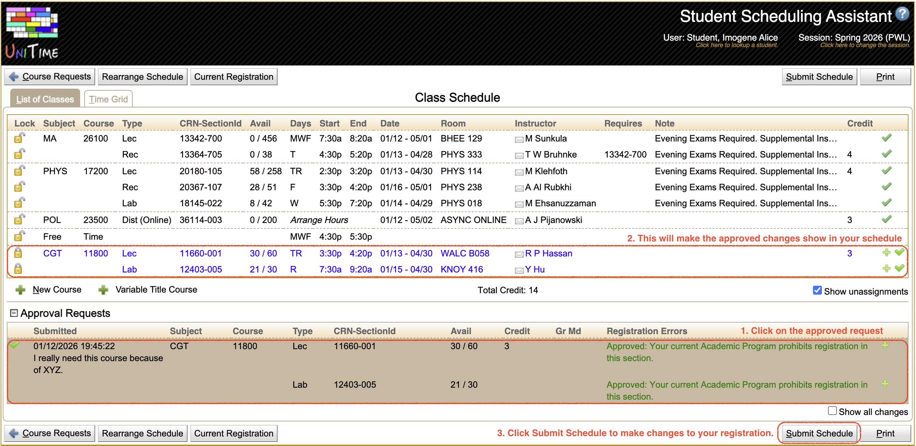Disable the Show unassignments checkbox

pyautogui.click(x=817, y=291)
